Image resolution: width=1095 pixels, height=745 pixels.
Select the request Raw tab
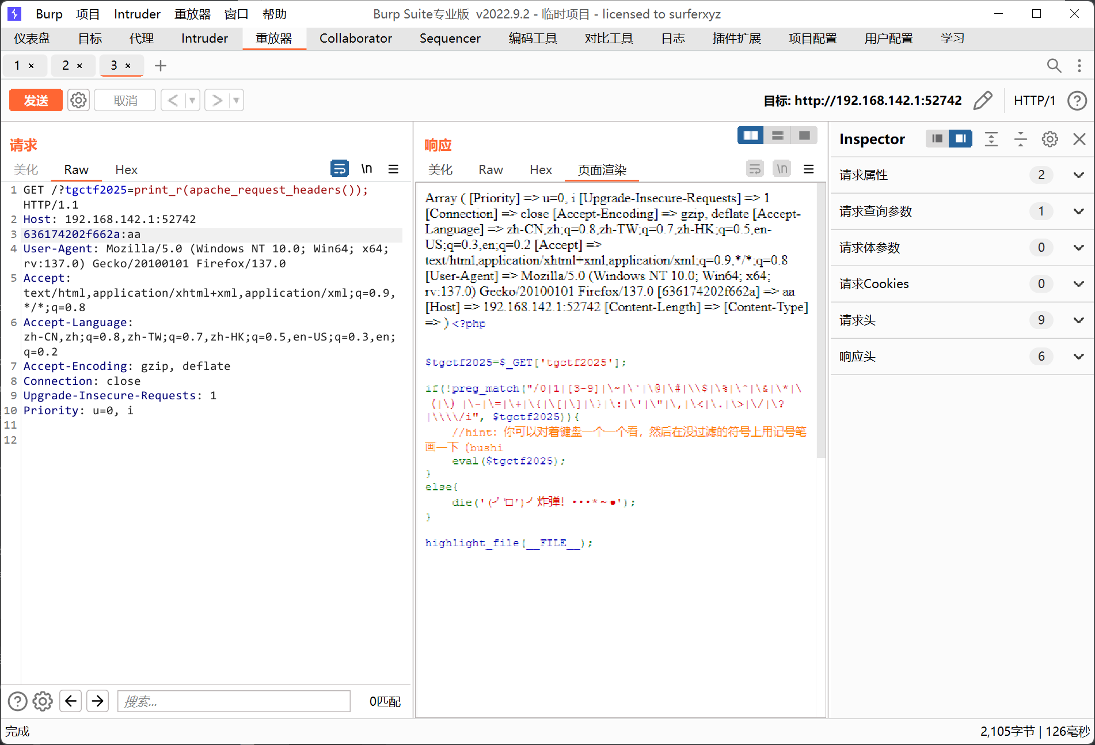point(76,169)
